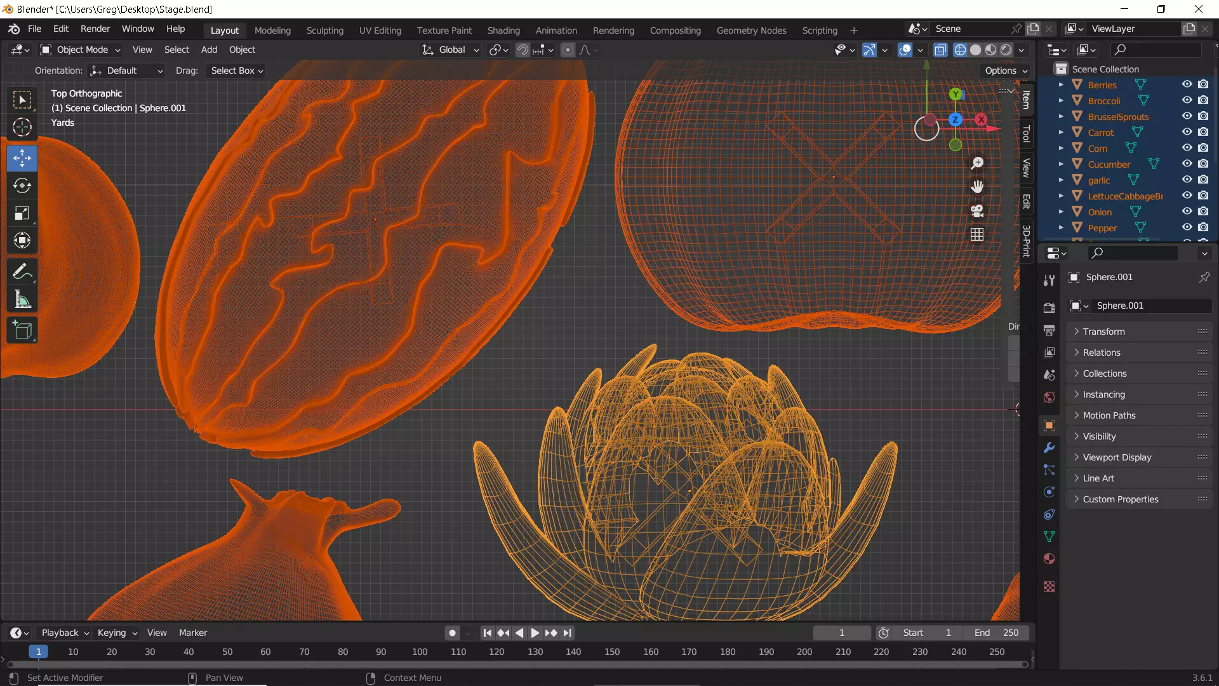Toggle camera view in the viewport
The height and width of the screenshot is (686, 1219).
(977, 211)
